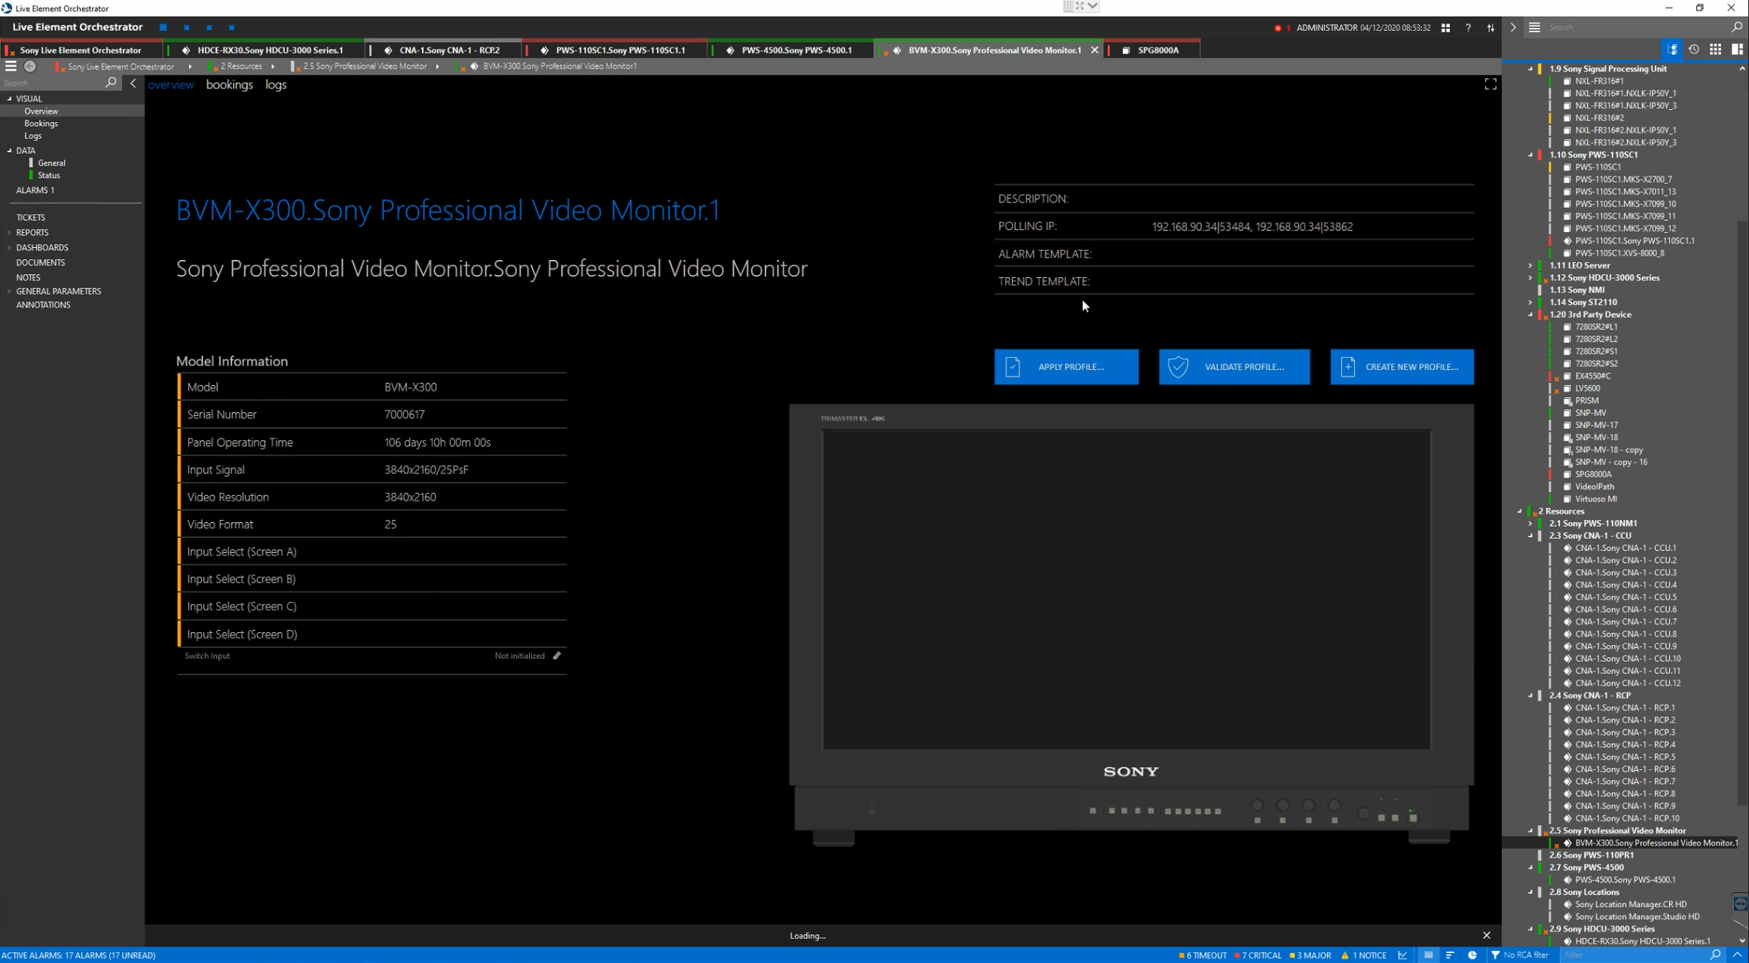Close the BVM-X300 tab
The image size is (1749, 963).
click(1094, 50)
